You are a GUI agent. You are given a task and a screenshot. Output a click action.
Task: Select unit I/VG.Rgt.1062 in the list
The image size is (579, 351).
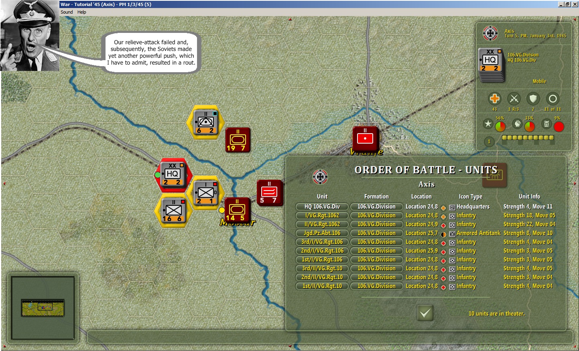click(322, 215)
